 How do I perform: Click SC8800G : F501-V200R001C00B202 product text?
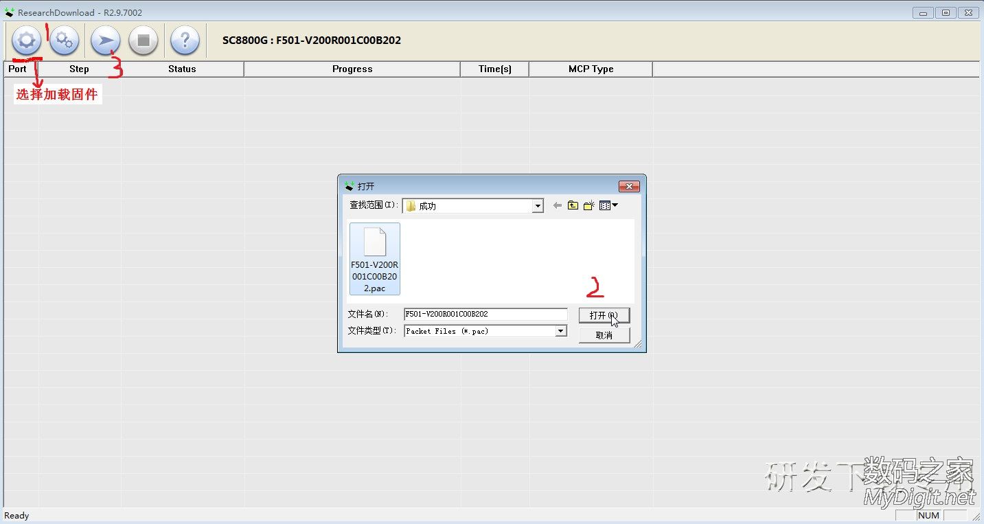(312, 41)
